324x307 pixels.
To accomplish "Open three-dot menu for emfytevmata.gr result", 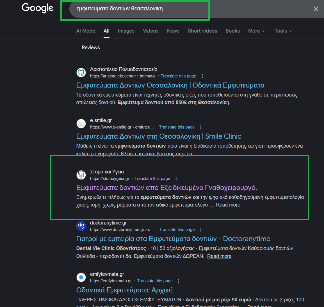I will point(179,281).
